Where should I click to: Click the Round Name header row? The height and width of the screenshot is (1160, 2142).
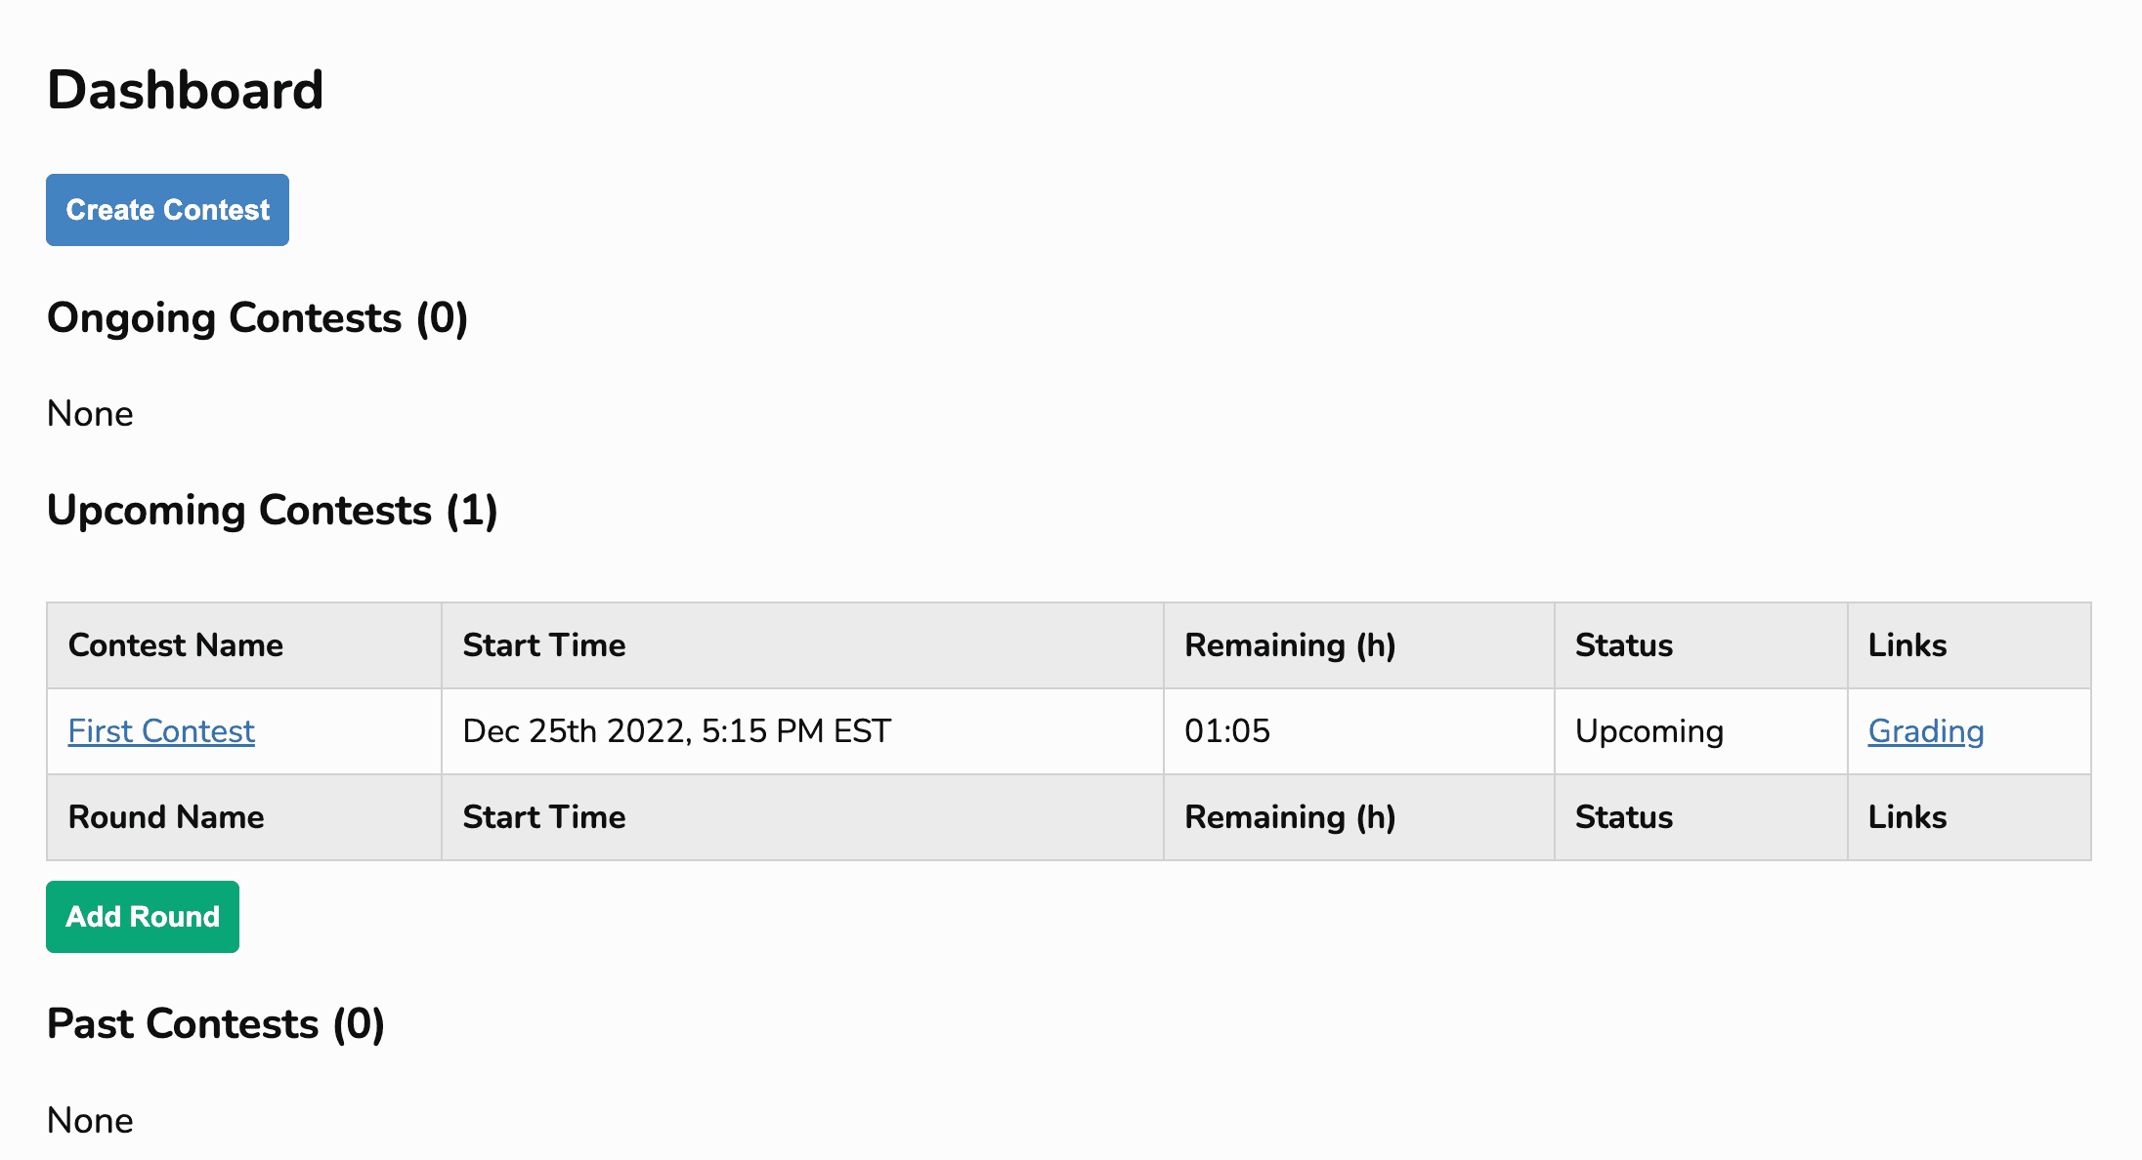166,816
